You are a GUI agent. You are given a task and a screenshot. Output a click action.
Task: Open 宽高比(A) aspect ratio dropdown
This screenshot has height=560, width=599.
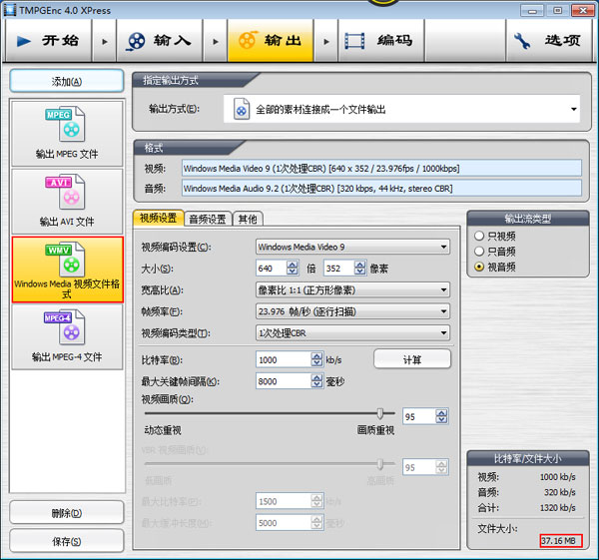tap(352, 289)
